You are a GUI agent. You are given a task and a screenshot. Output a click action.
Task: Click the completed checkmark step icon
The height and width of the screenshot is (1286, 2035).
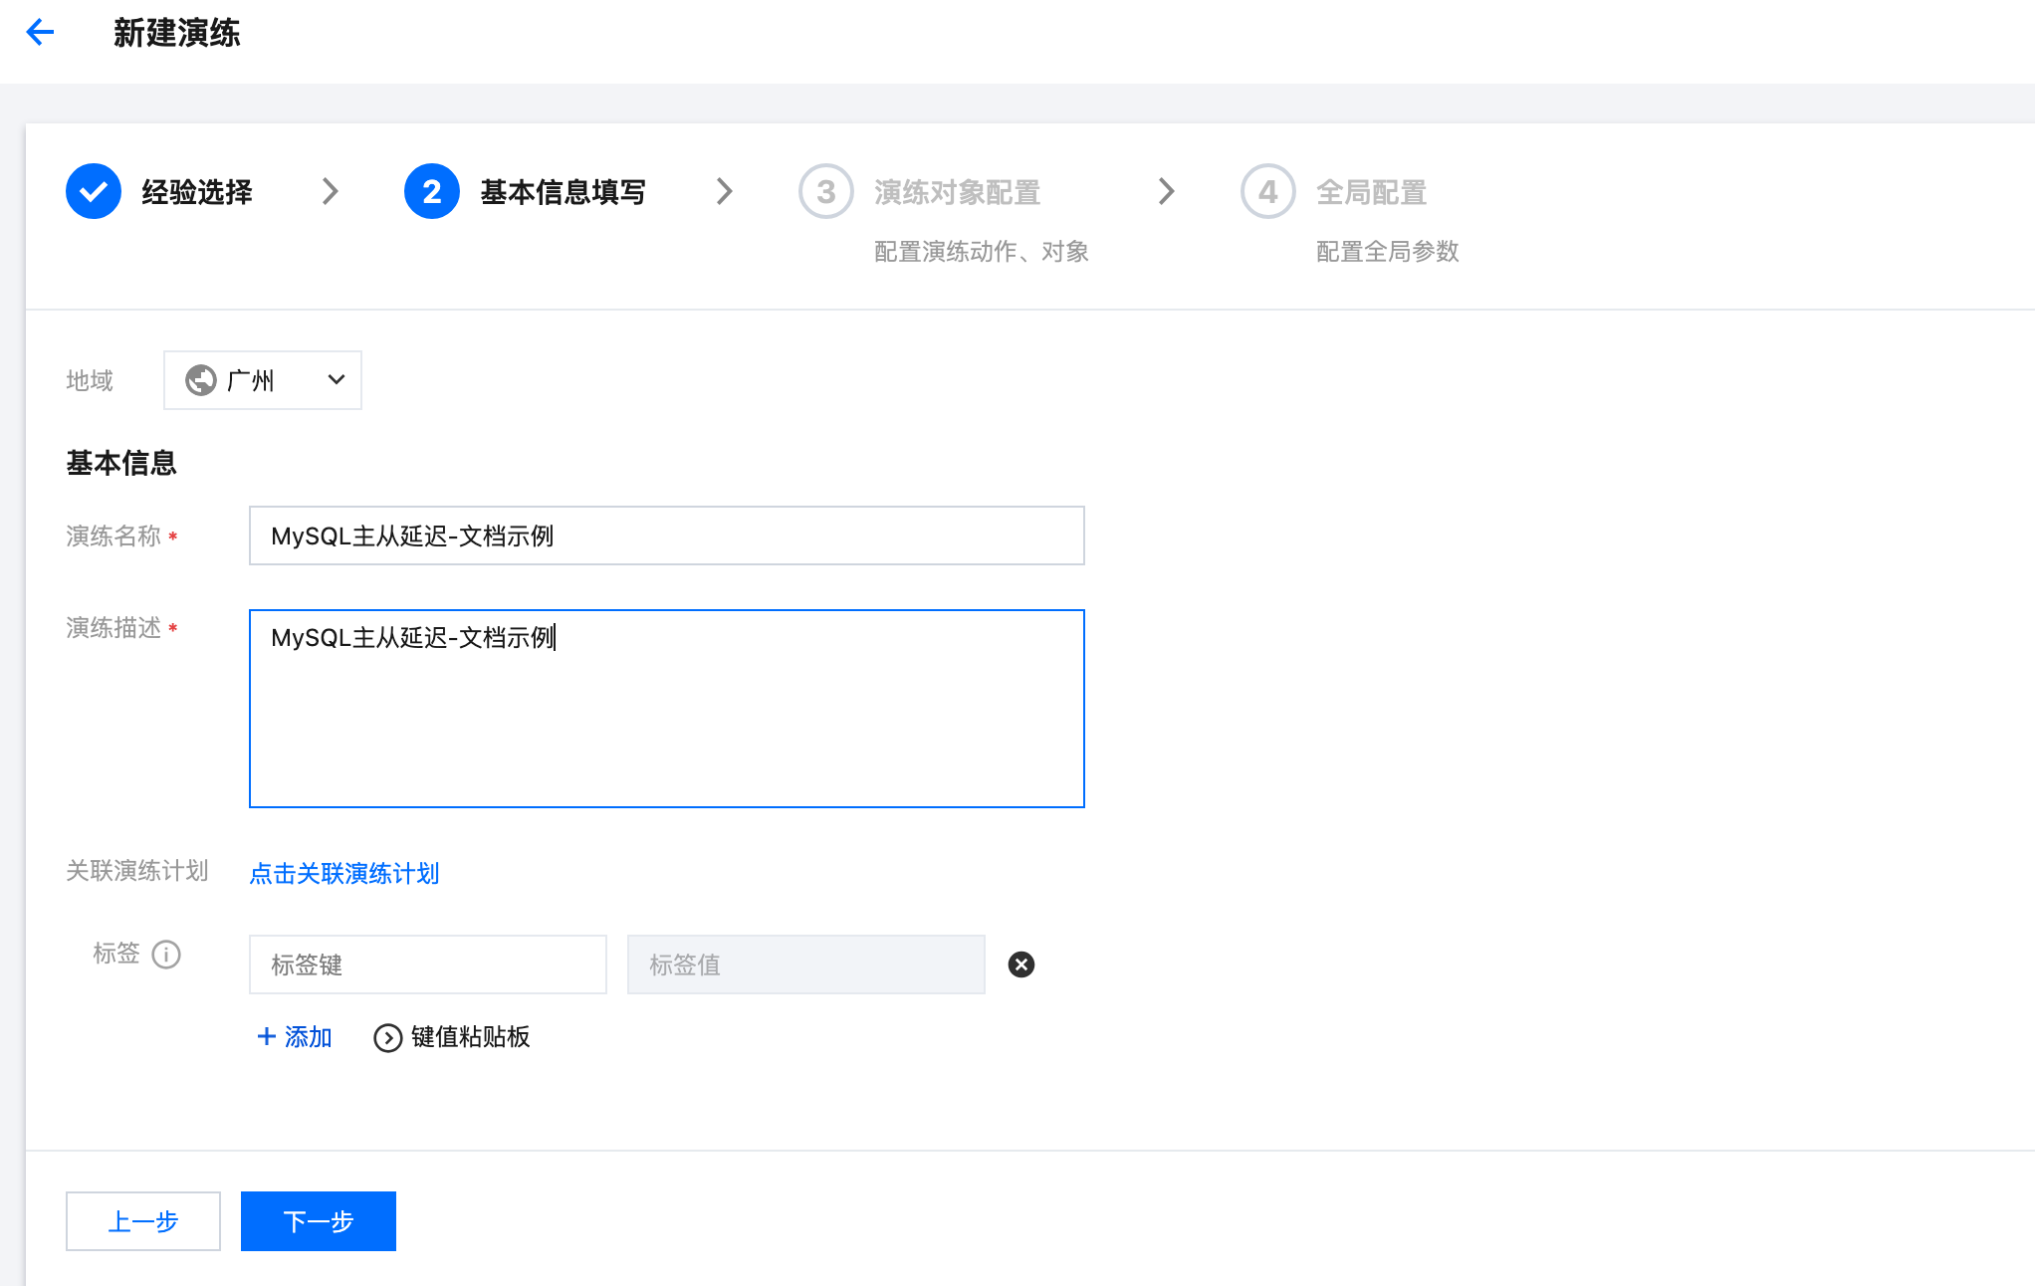coord(94,191)
